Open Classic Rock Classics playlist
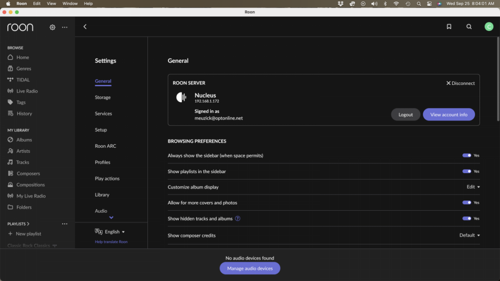The image size is (500, 281). 29,246
